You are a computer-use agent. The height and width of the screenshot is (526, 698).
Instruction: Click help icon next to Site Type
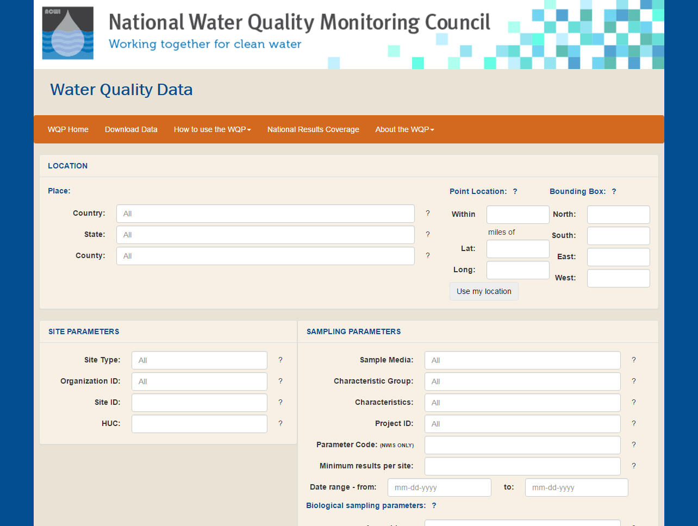click(x=280, y=360)
